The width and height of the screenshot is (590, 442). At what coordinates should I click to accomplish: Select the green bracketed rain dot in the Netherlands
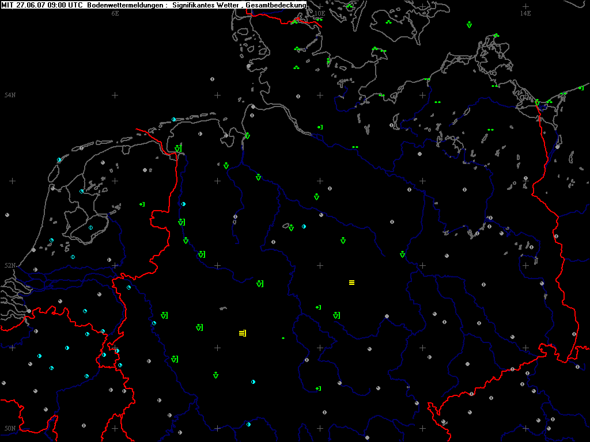pos(142,204)
